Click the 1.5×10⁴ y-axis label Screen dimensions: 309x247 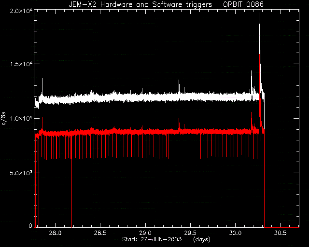[21, 64]
